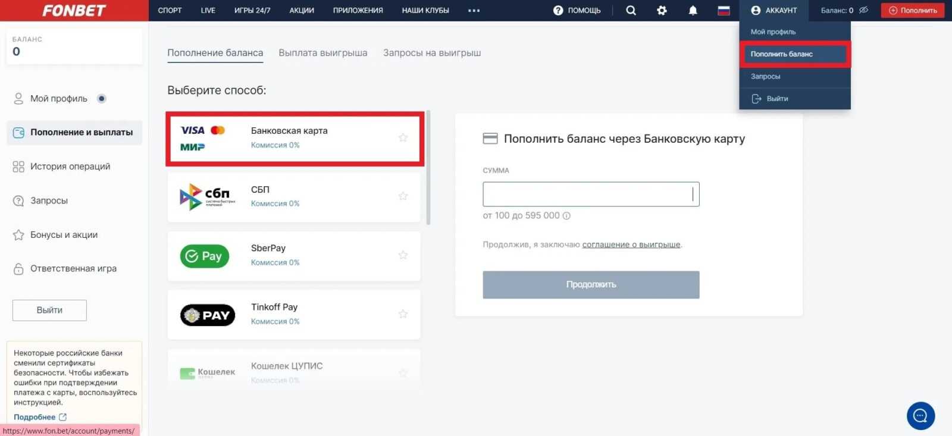Open the notifications bell
Viewport: 952px width, 436px height.
click(693, 10)
